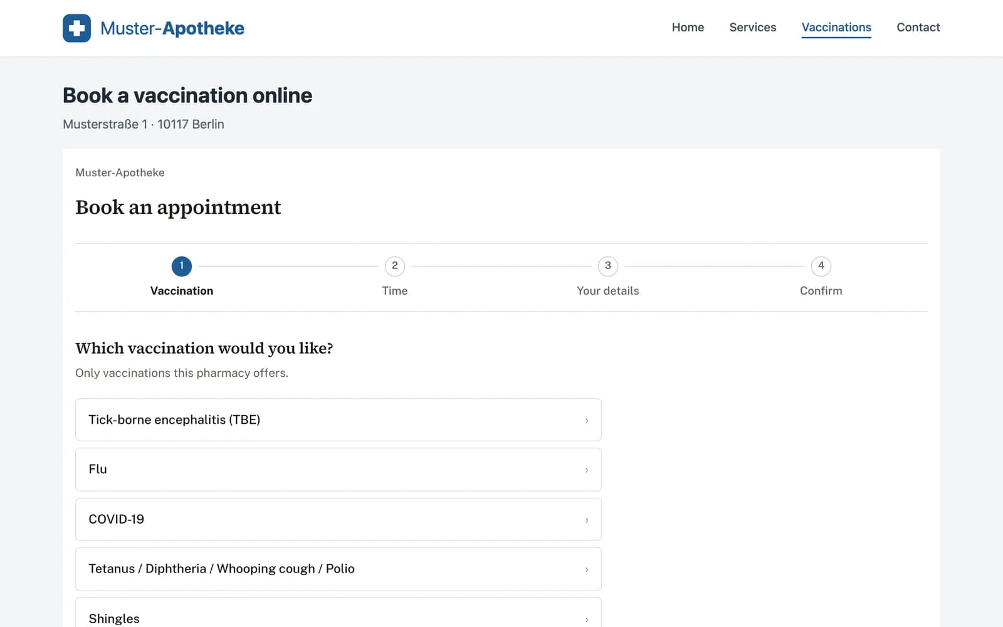Click the 'Book an appointment' heading

tap(178, 208)
